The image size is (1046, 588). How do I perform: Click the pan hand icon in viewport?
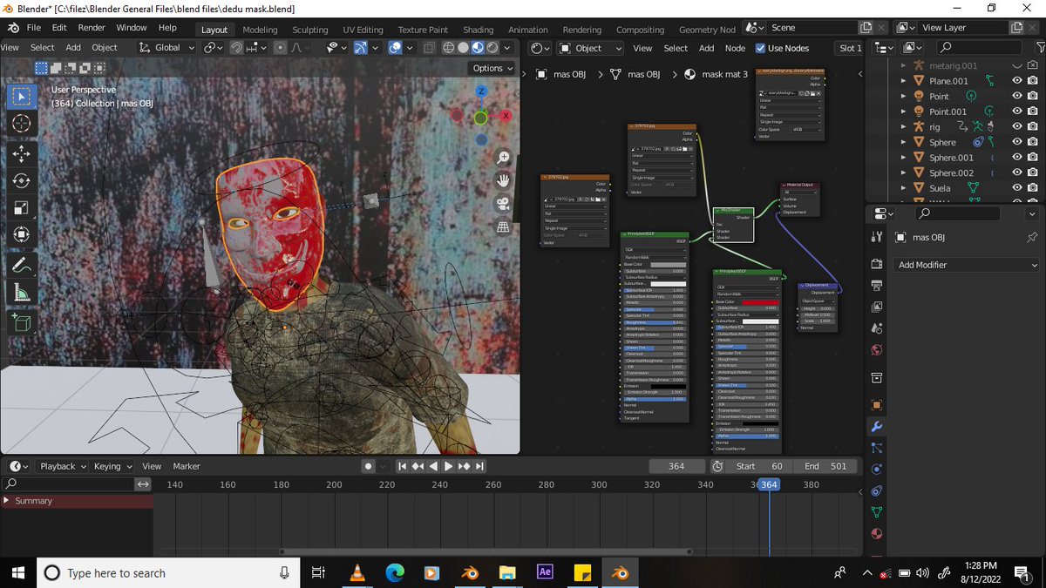tap(503, 180)
